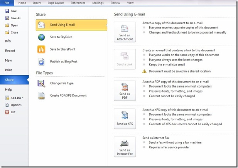This screenshot has width=238, height=168.
Task: Choose the Save to SkyDrive label
Action: point(61,37)
